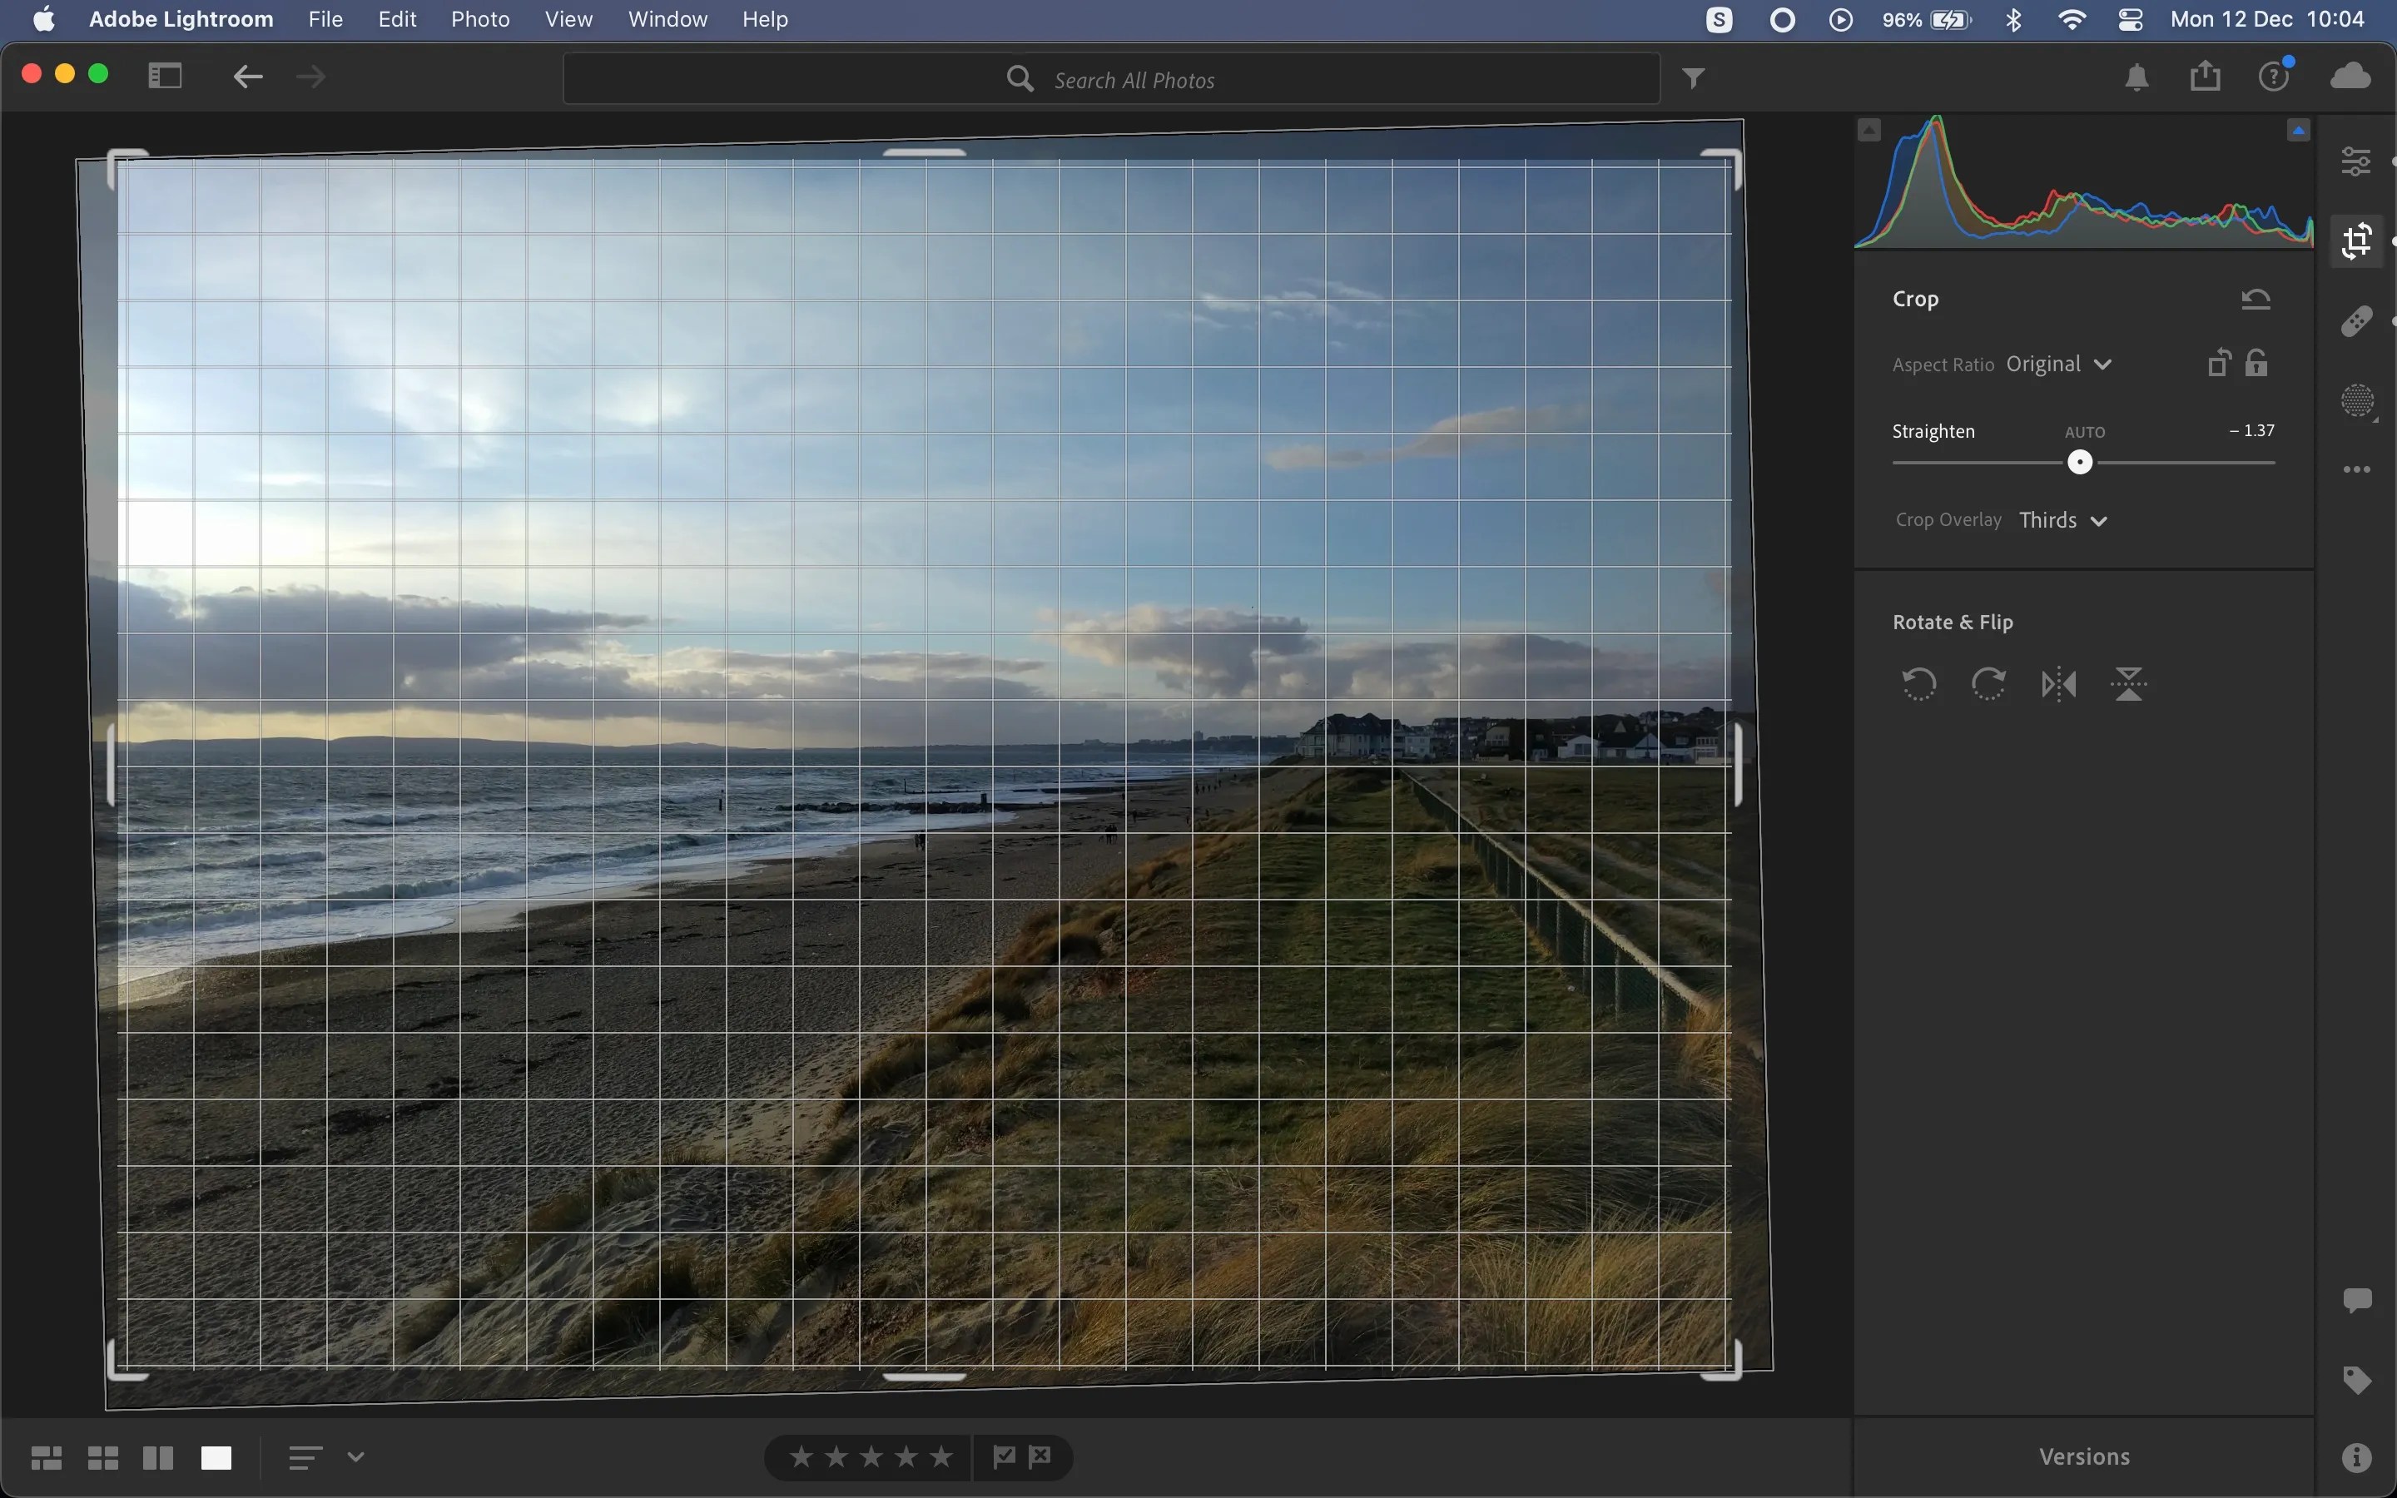
Task: Select the Healing Brush tool
Action: (2356, 319)
